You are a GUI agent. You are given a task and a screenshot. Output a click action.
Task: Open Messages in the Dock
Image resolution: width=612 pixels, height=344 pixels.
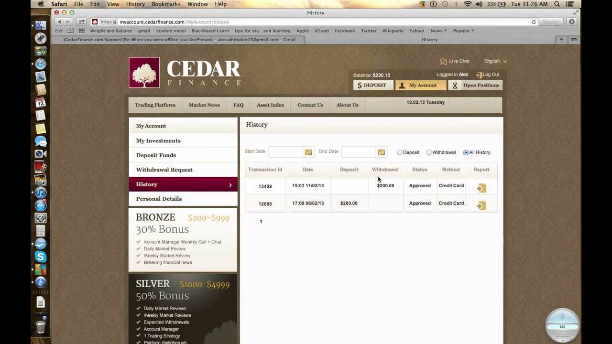(x=41, y=141)
